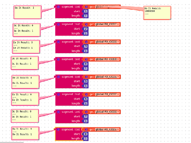Expand global RX_CODE dropdown beside start 4
The width and height of the screenshot is (191, 143).
[107, 59]
